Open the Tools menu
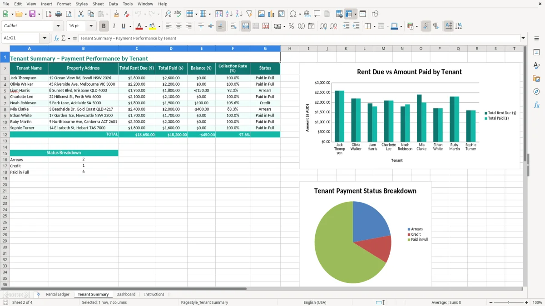The width and height of the screenshot is (545, 306). [x=128, y=4]
